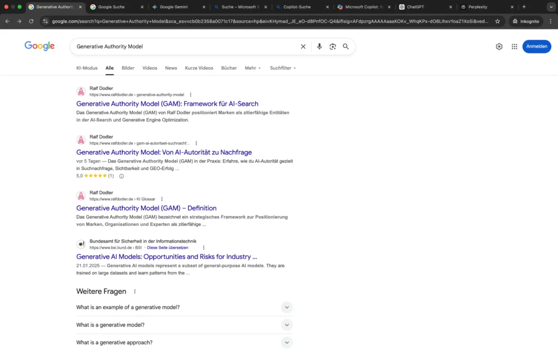Expand 'What is a generative approach?'
558x349 pixels.
click(x=287, y=342)
